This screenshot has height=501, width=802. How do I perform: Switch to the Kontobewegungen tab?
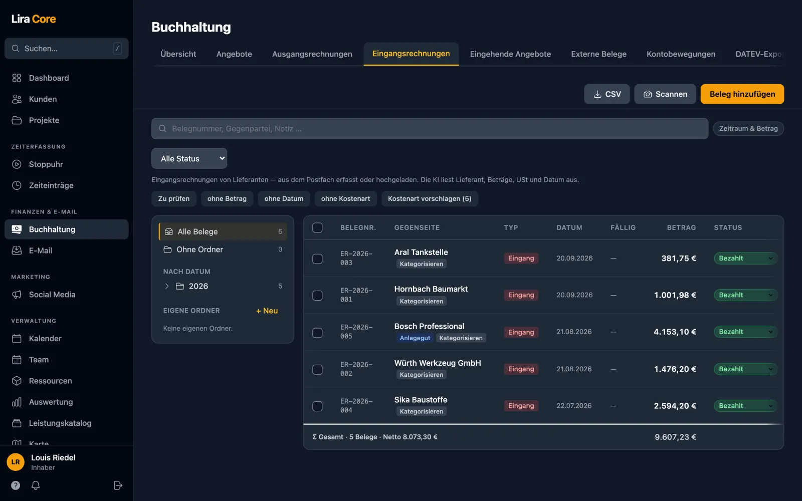tap(681, 54)
